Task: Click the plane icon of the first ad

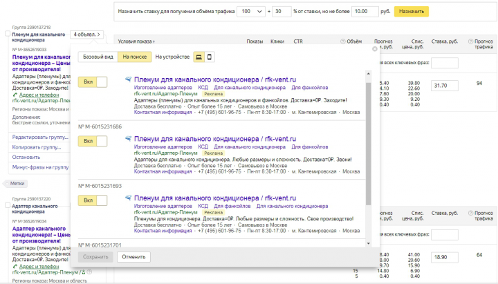Action: 129,79
